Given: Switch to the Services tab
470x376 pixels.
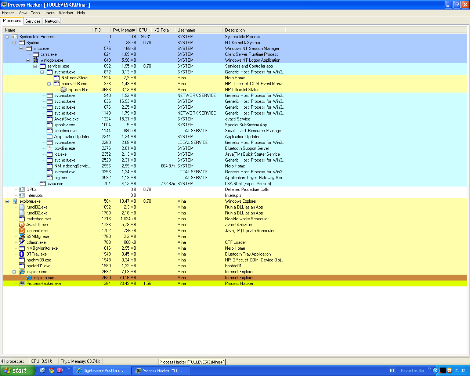Looking at the screenshot, I should 33,21.
